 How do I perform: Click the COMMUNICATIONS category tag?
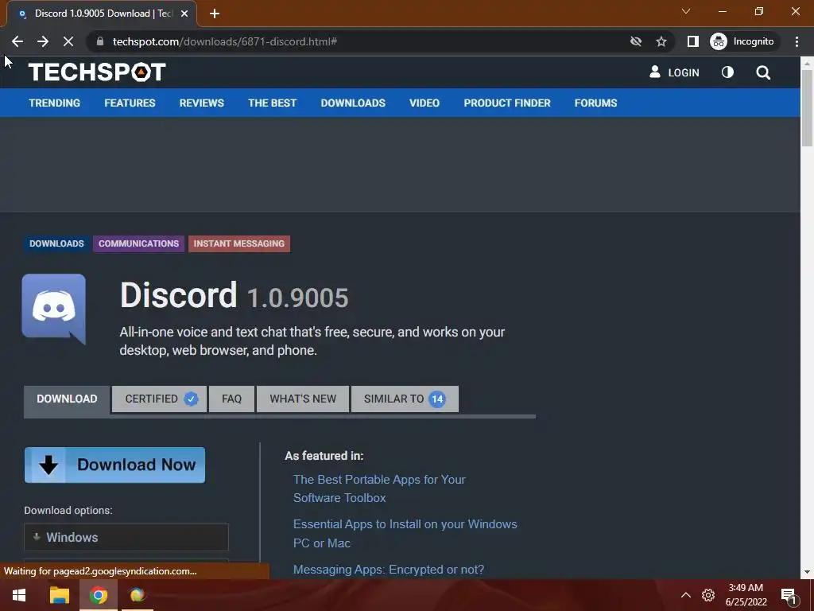(138, 243)
